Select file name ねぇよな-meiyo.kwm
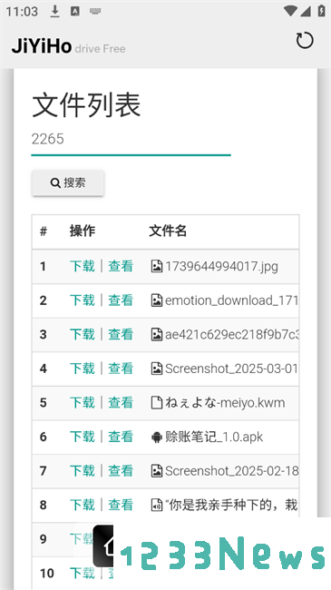This screenshot has height=590, width=331. [x=225, y=403]
